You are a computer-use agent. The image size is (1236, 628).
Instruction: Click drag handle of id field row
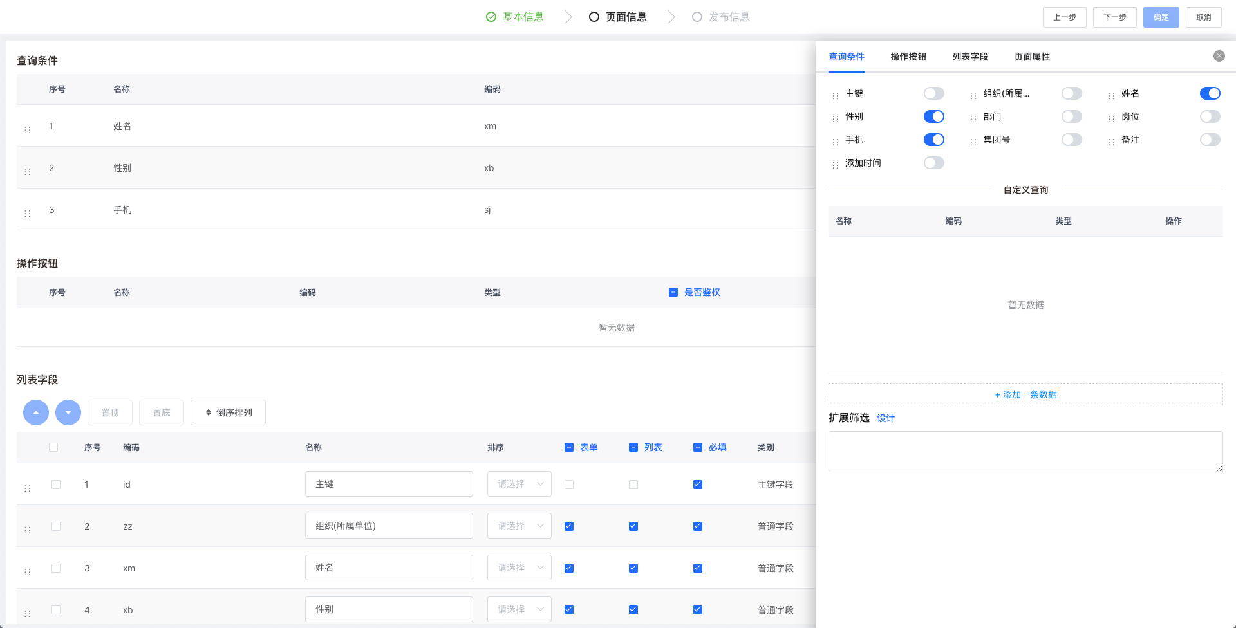point(27,488)
